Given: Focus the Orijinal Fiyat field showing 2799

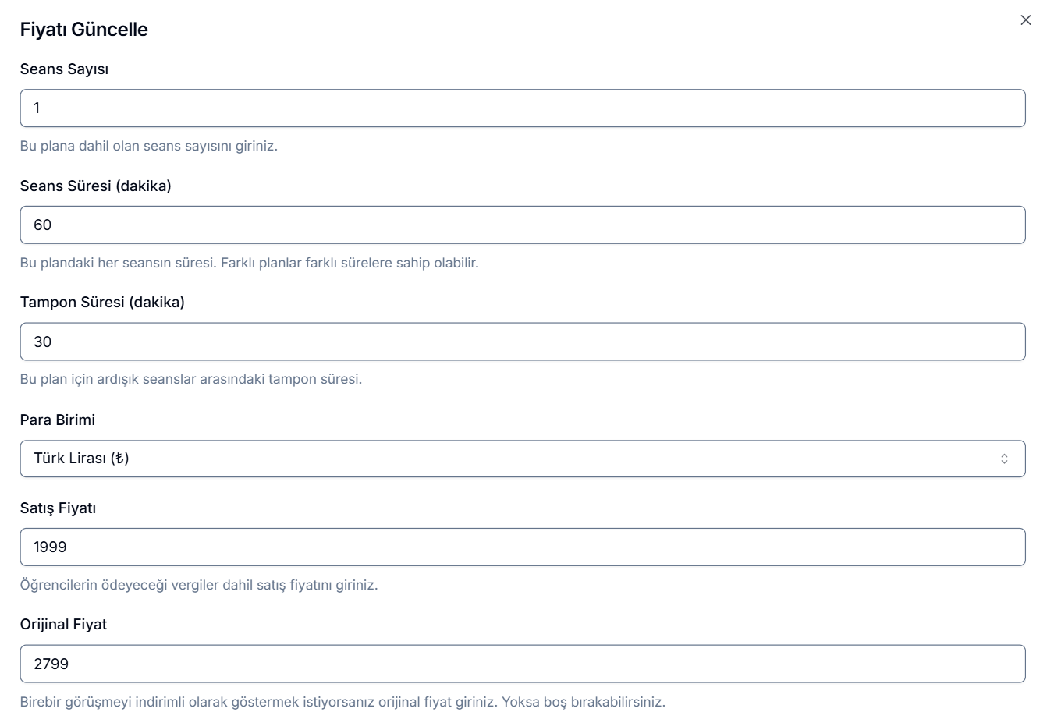Looking at the screenshot, I should click(522, 664).
